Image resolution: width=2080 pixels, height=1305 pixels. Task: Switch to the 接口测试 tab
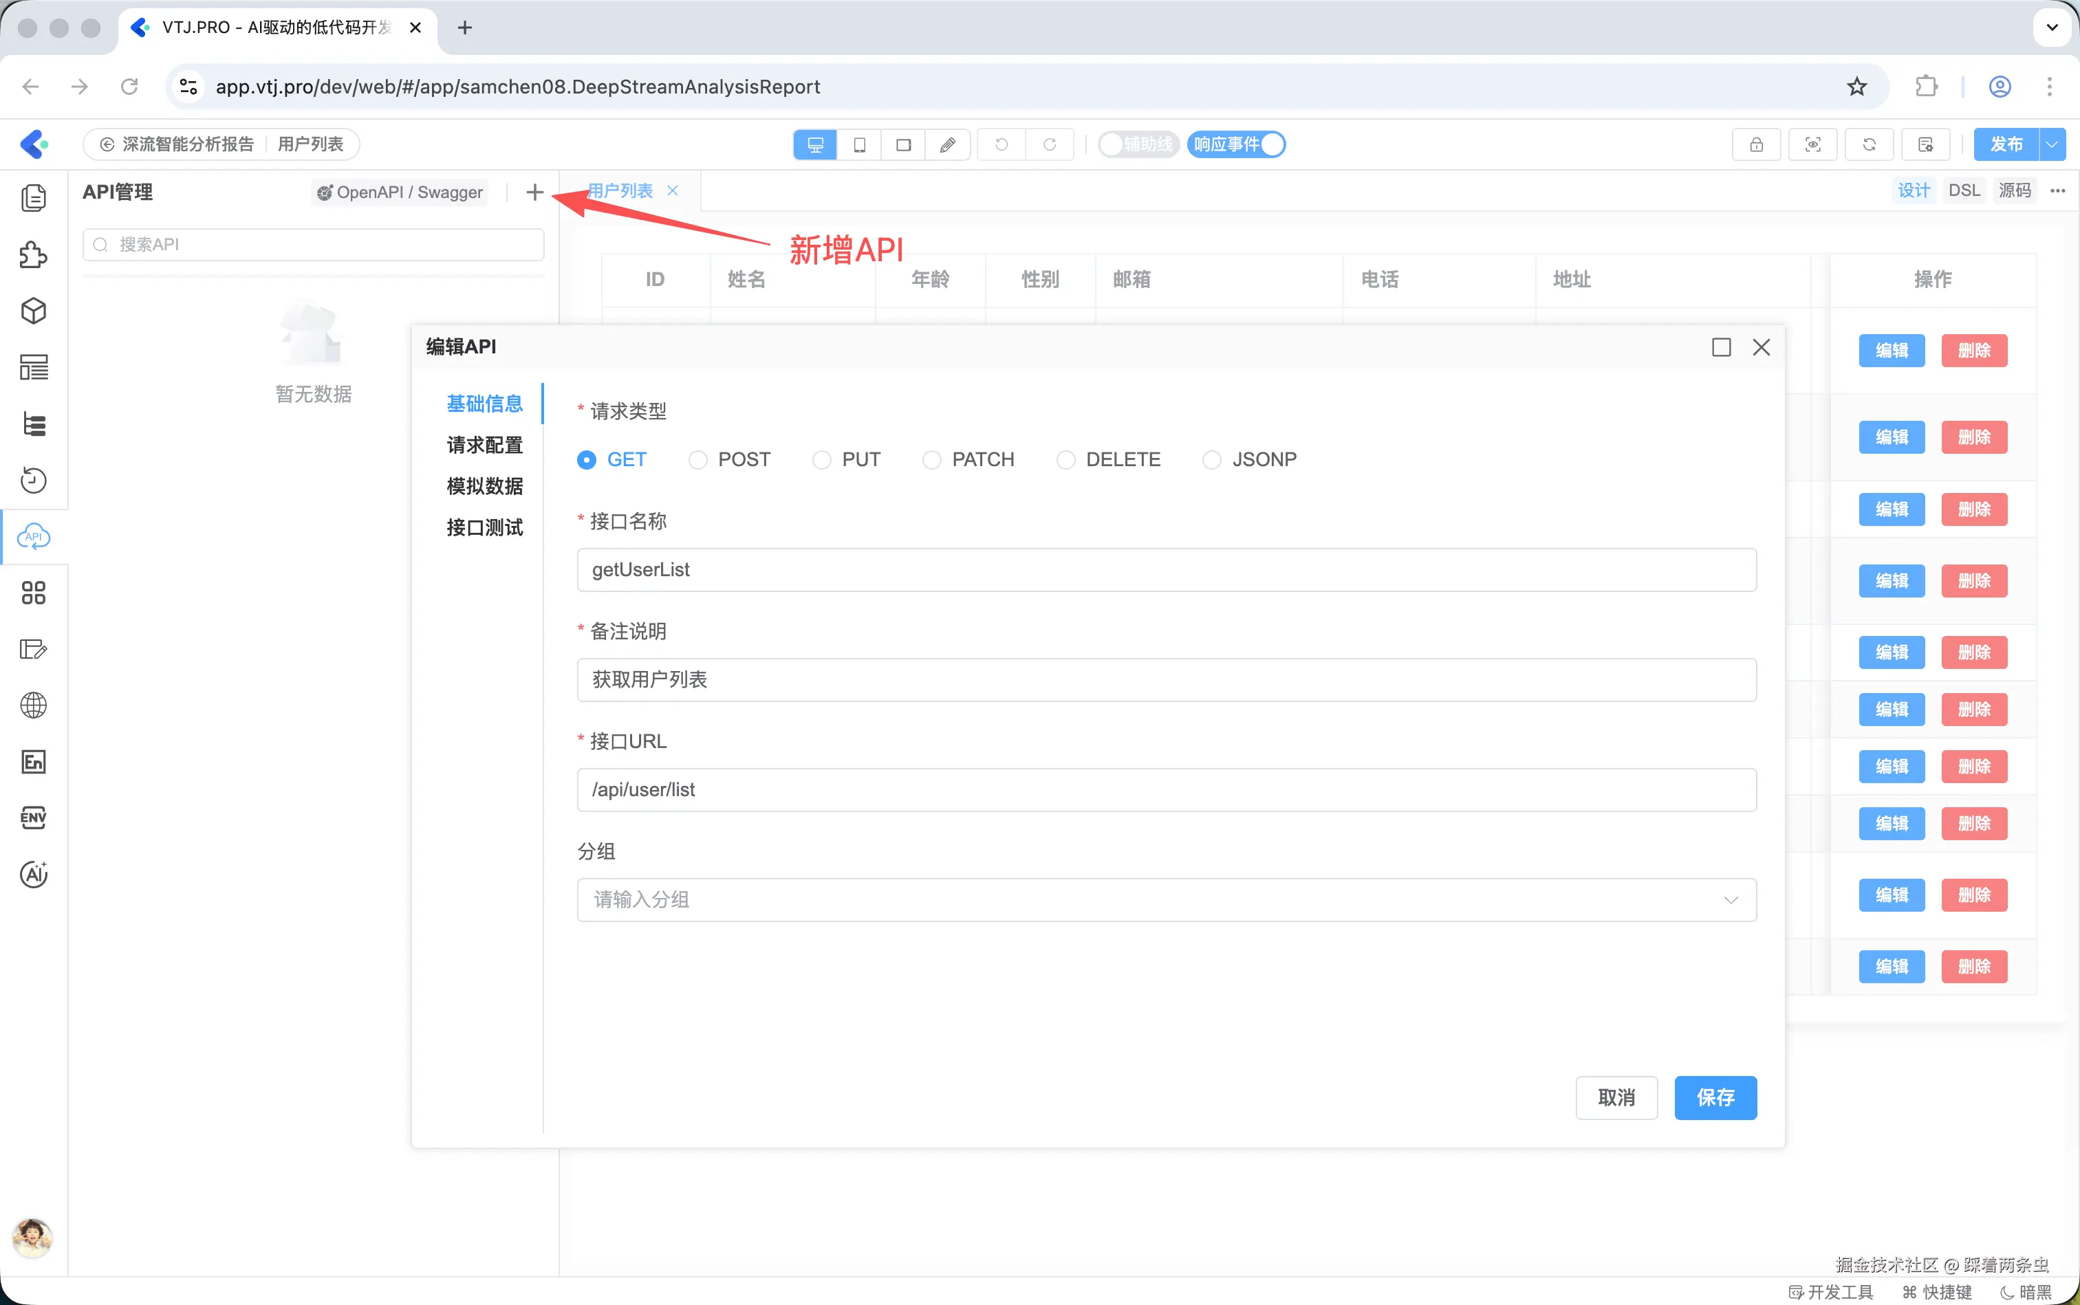484,527
